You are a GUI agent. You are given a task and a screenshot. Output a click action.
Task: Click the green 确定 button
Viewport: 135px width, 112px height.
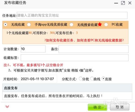pyautogui.click(x=97, y=107)
